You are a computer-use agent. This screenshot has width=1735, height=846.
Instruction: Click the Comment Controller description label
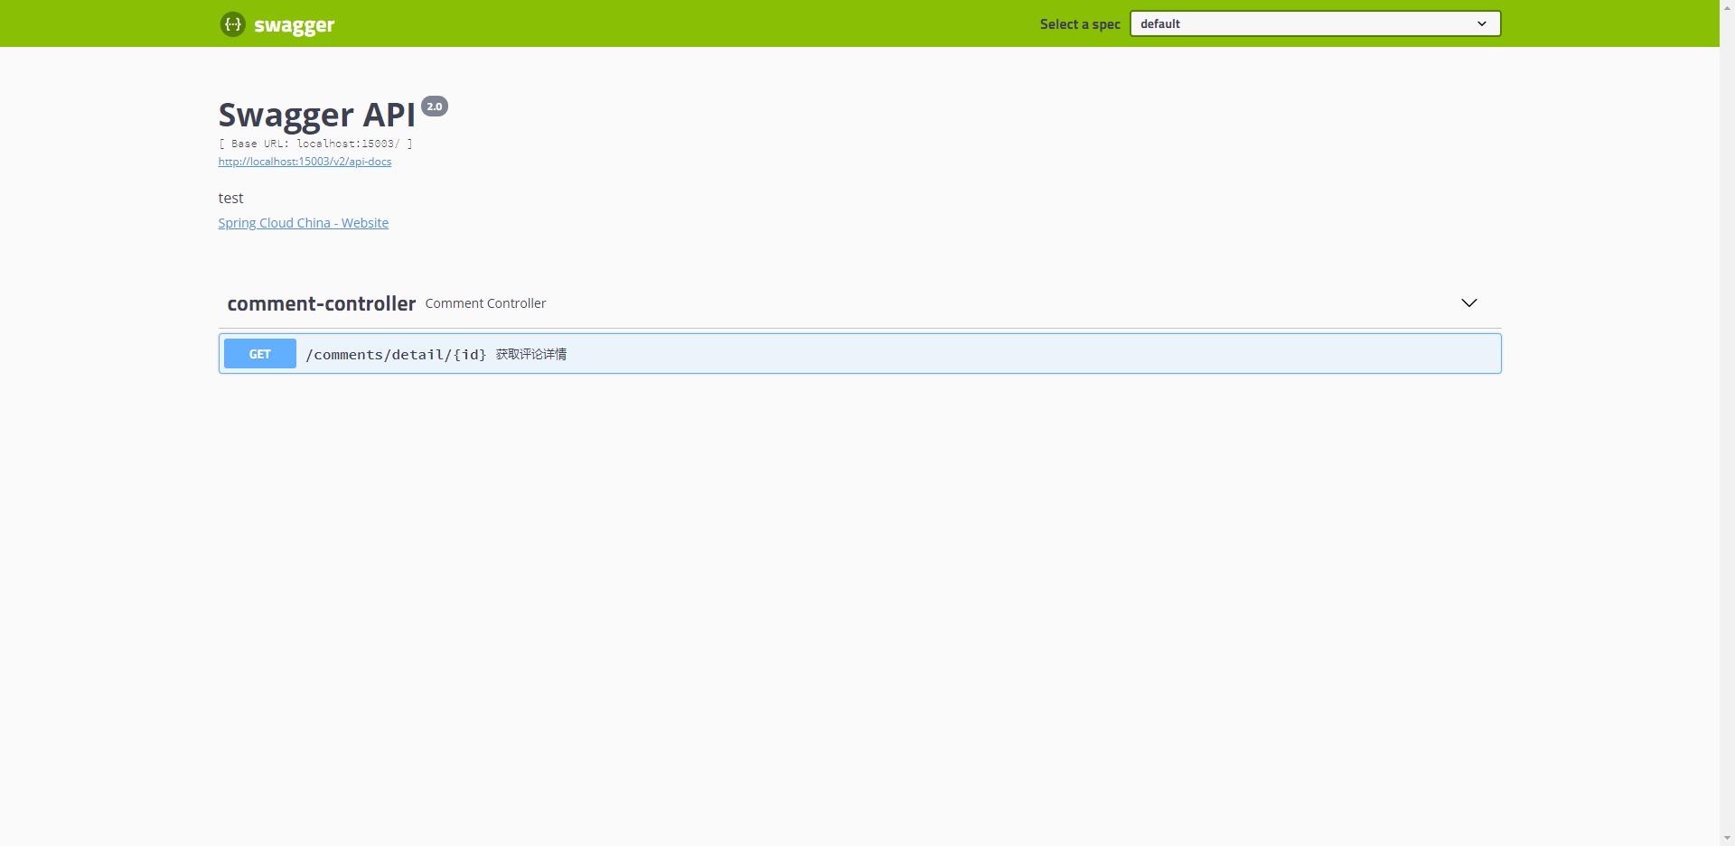(485, 303)
